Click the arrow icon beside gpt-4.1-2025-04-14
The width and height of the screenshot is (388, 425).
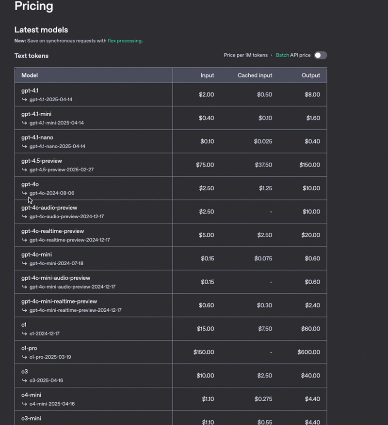coord(24,99)
